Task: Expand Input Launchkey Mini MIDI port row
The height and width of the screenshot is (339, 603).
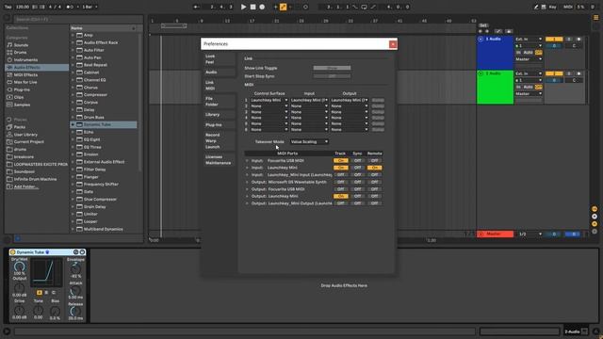Action: click(x=247, y=168)
